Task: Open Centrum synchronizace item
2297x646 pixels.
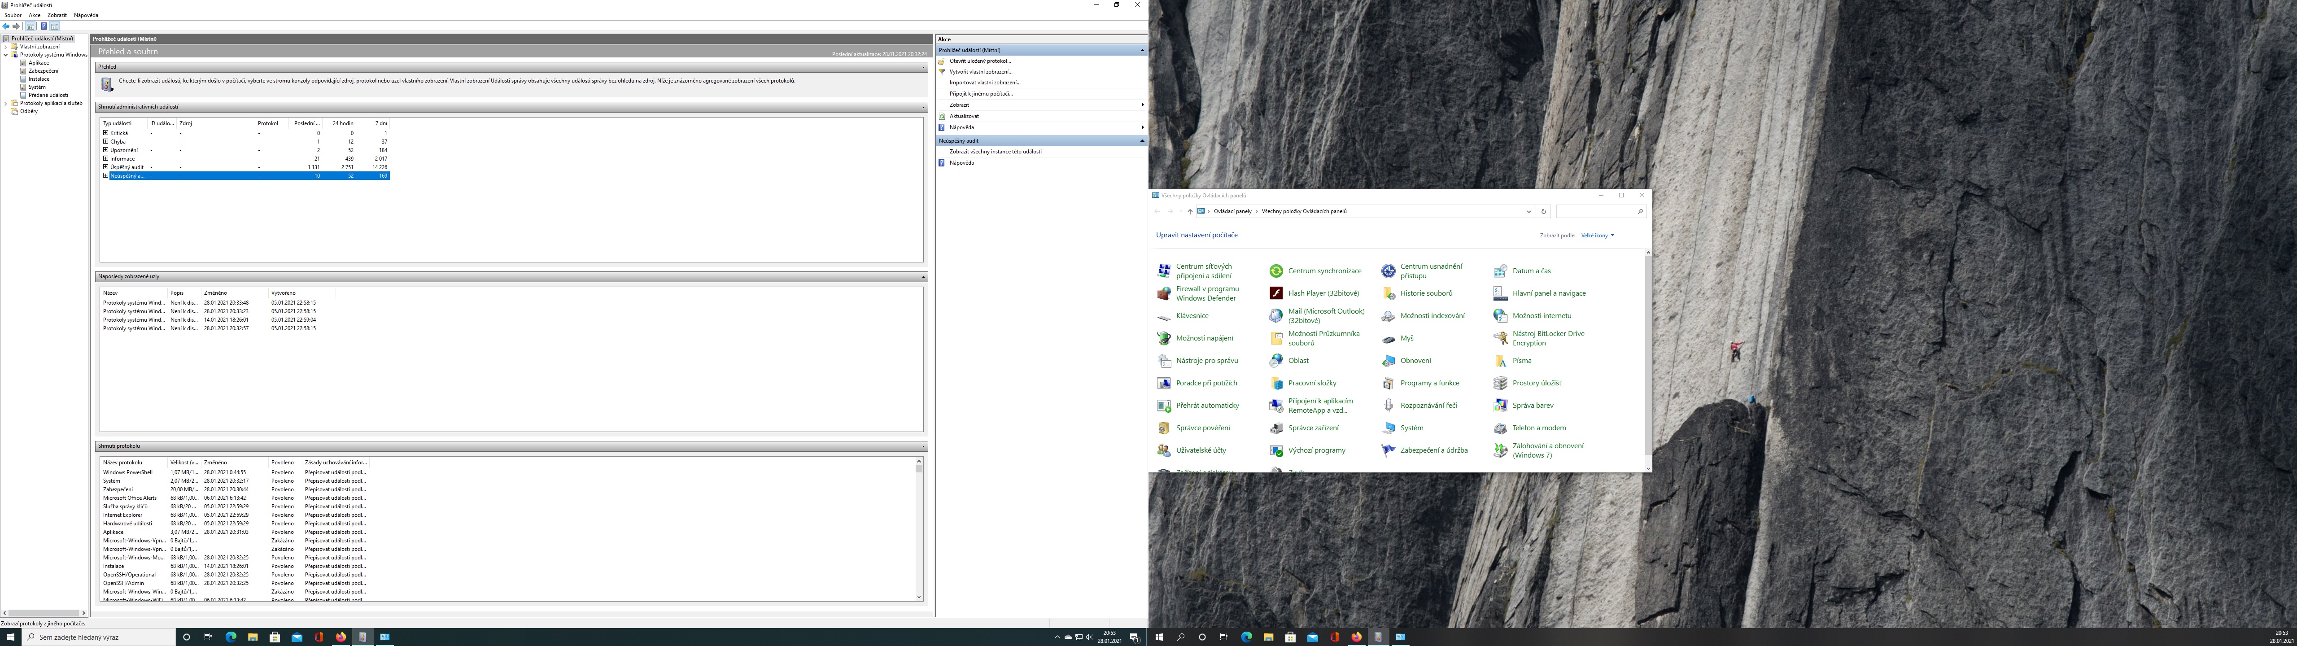Action: (x=1324, y=271)
